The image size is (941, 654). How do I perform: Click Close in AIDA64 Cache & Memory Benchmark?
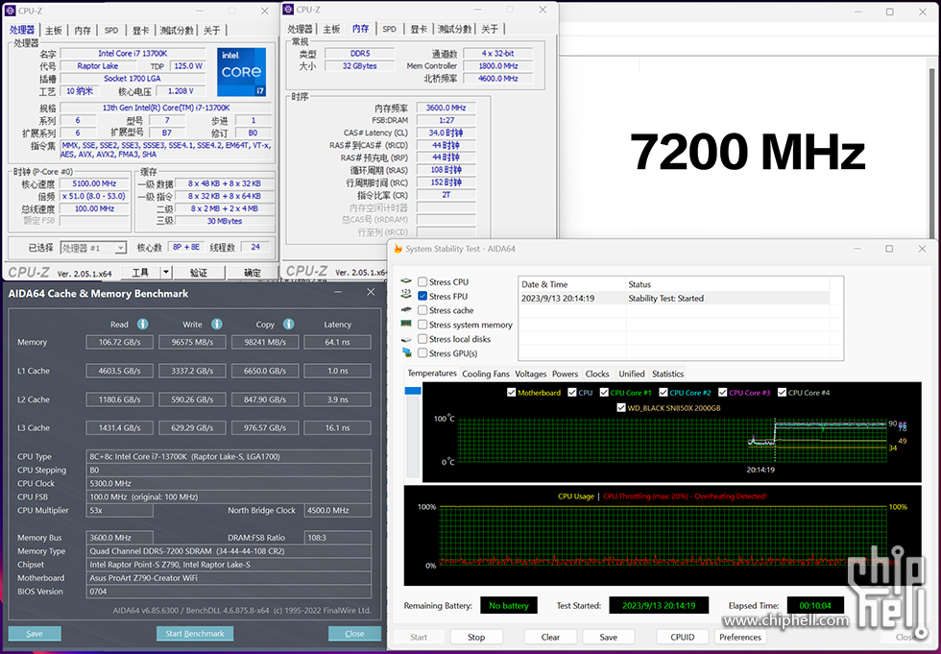(x=354, y=634)
